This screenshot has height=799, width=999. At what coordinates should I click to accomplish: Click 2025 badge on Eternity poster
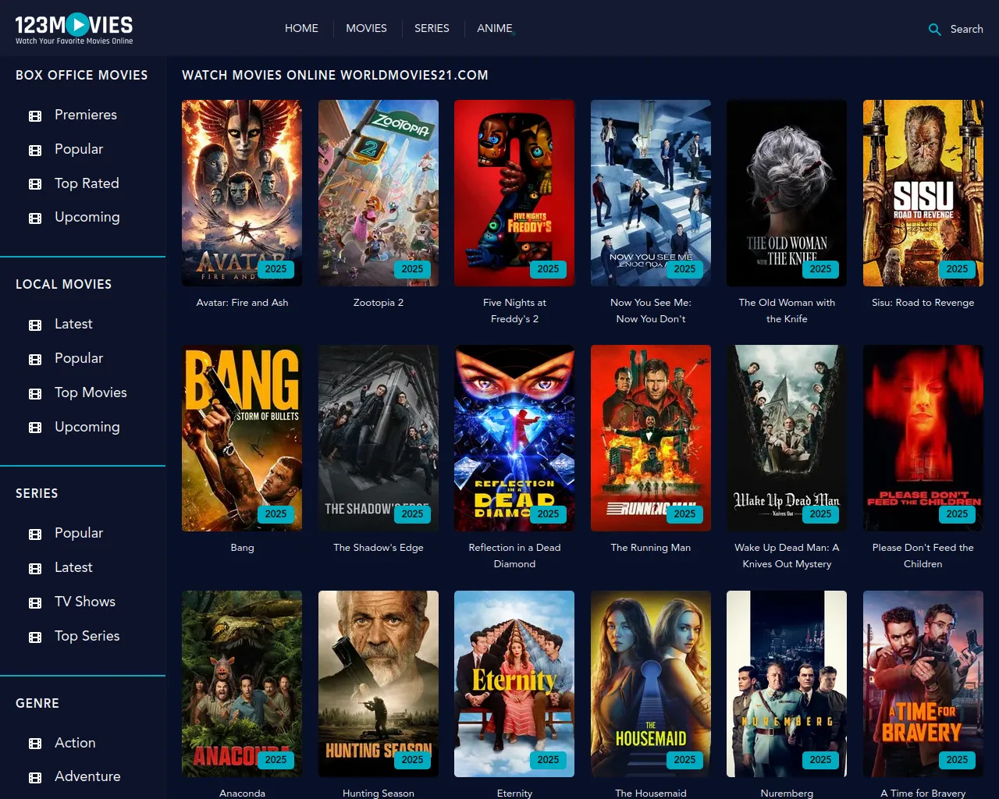548,760
